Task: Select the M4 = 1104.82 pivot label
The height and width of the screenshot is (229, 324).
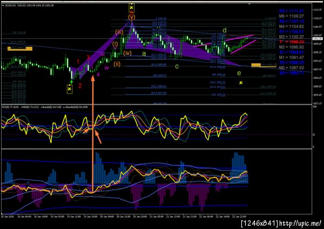Action: (292, 26)
